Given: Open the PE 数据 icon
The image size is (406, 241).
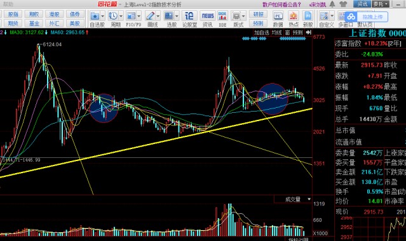Looking at the screenshot, I should point(278,16).
